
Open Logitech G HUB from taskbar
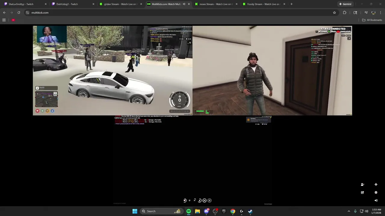(242, 211)
